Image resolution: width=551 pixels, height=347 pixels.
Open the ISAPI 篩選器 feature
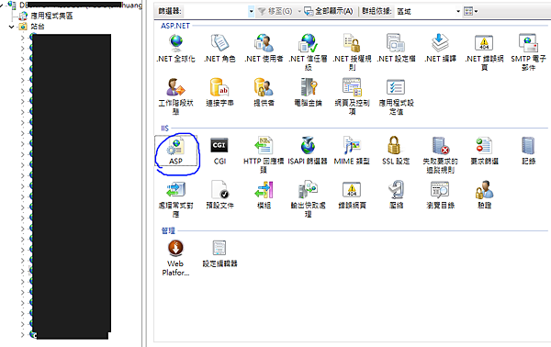tap(308, 151)
